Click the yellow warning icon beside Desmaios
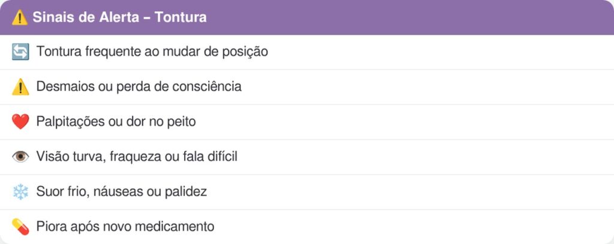Viewport: 614px width, 244px height. (x=20, y=87)
